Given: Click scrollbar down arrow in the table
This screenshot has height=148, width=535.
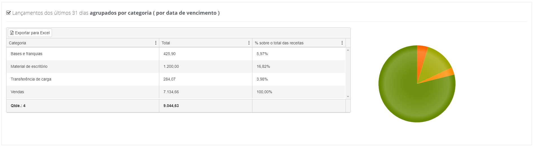Looking at the screenshot, I should pyautogui.click(x=348, y=97).
